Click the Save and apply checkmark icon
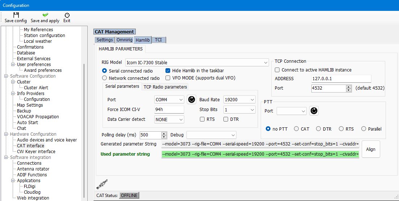 45,15
